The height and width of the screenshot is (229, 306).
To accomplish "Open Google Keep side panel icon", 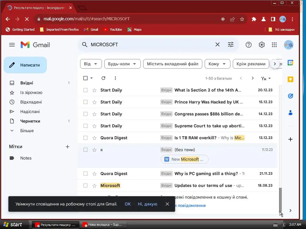I will 290,79.
